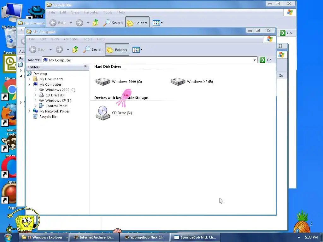Open Tools menu in front My Computer window

[88, 39]
